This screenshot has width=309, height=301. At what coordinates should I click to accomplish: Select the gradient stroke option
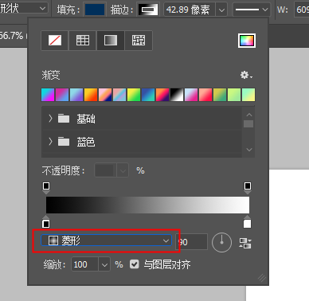coord(111,41)
